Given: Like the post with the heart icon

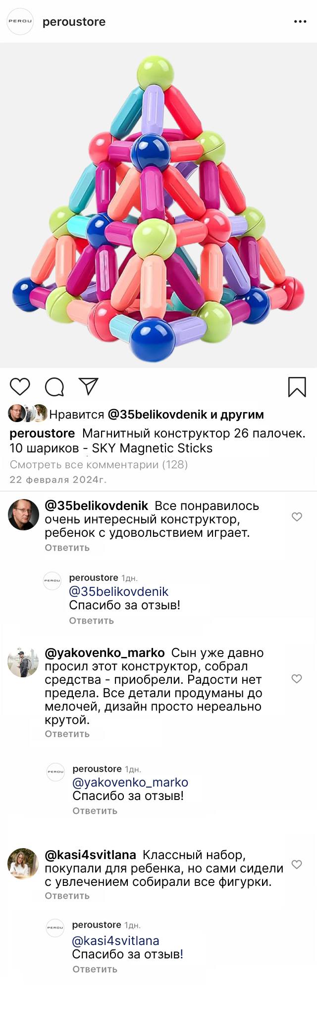Looking at the screenshot, I should [x=20, y=387].
